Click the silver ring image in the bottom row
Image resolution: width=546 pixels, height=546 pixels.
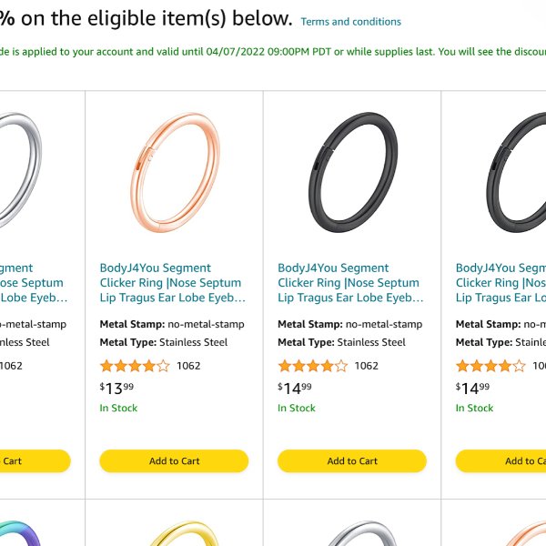coord(362,533)
